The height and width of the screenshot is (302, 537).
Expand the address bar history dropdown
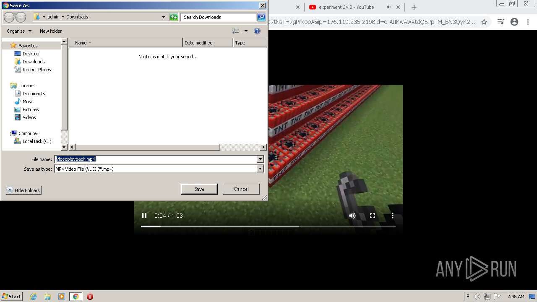[163, 17]
